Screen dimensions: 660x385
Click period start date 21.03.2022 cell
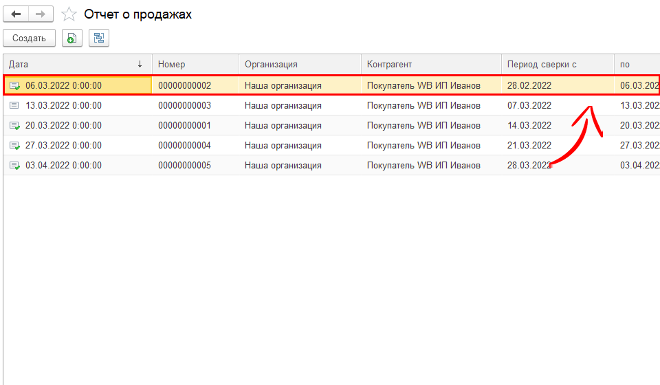point(529,146)
